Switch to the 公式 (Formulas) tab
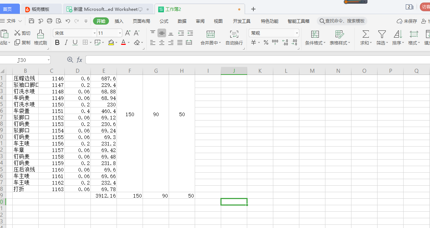 click(x=164, y=21)
